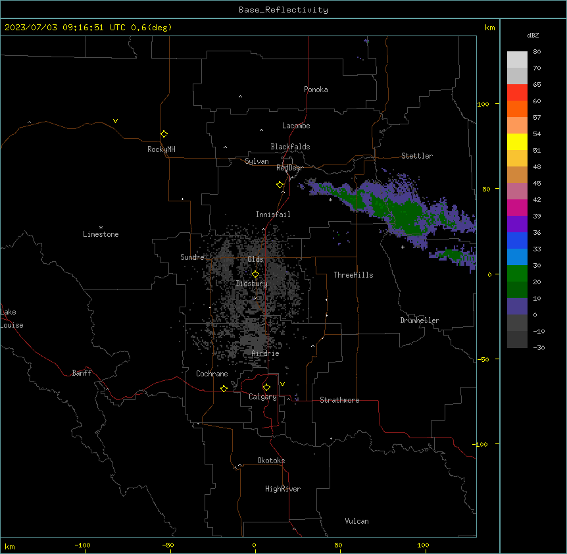Select the bright green 30-20 dBZ swatch

[517, 274]
